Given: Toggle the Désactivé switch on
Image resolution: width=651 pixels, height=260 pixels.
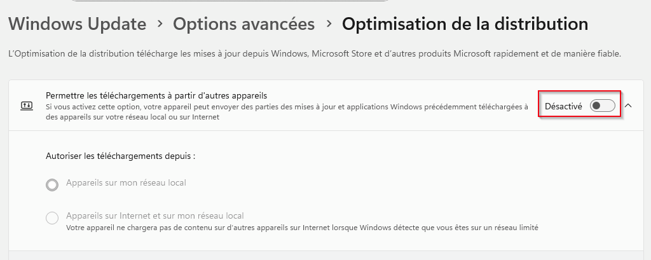Looking at the screenshot, I should 602,106.
